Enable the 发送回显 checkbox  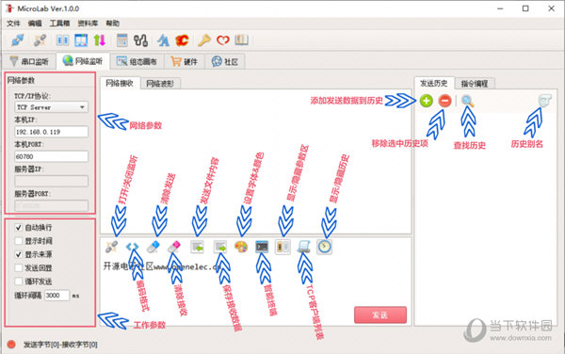click(x=19, y=268)
